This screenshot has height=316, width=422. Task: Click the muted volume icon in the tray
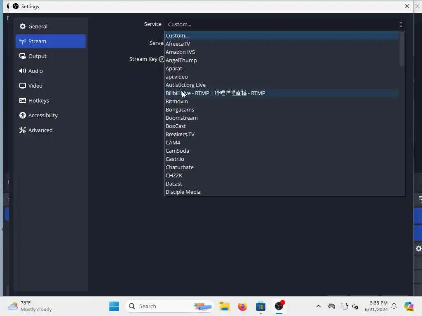click(x=355, y=306)
